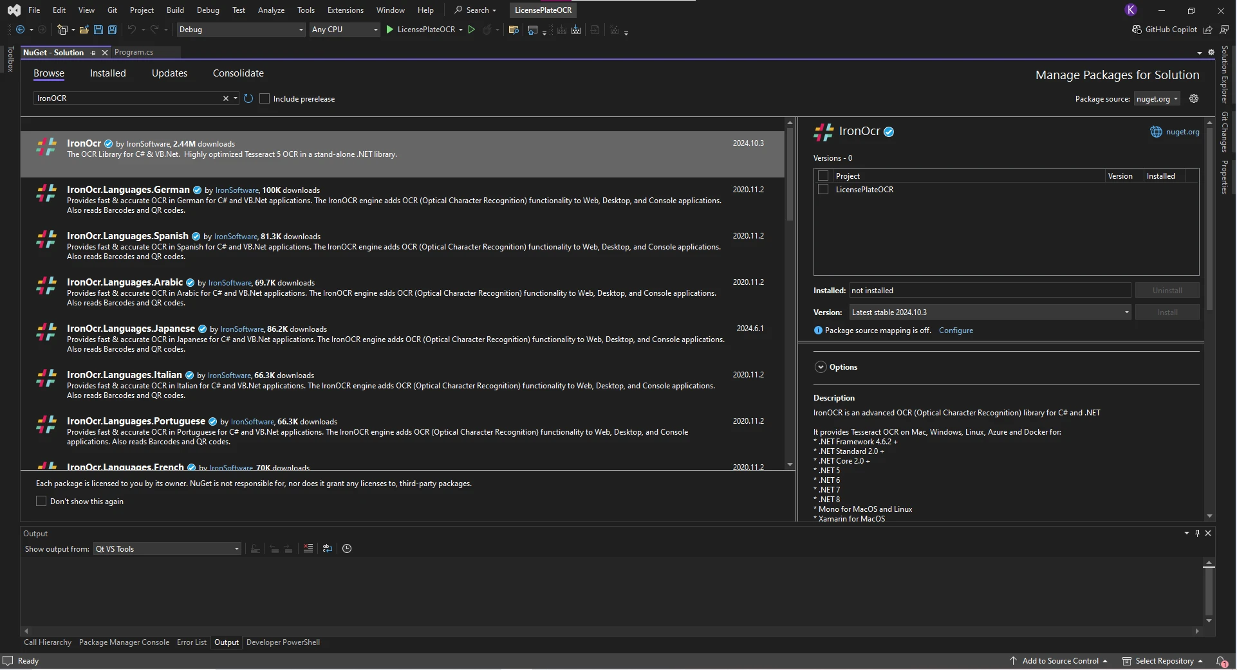1237x670 pixels.
Task: Tick the Don't show this again checkbox
Action: pos(41,502)
